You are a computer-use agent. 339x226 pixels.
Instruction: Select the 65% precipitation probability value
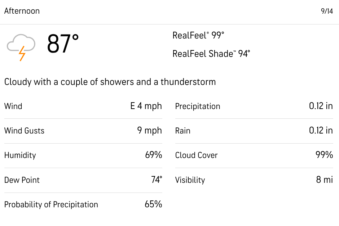(153, 204)
